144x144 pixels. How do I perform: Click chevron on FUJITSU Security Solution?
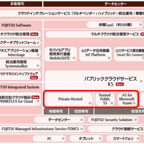tap(136, 120)
